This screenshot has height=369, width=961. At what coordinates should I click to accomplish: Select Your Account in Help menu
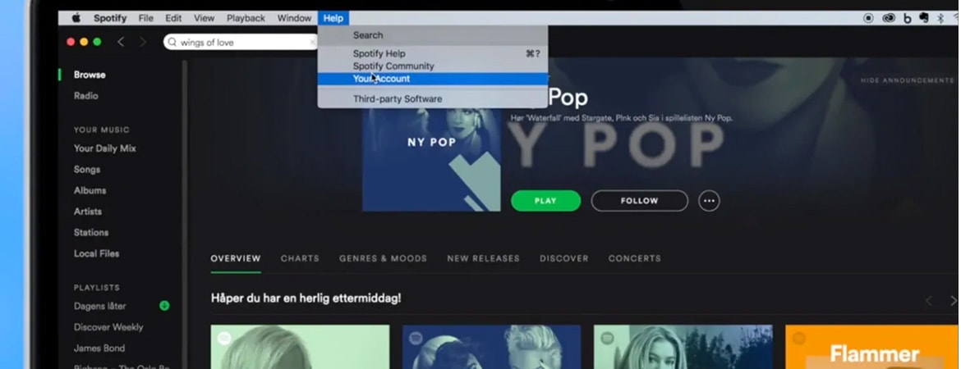tap(381, 79)
